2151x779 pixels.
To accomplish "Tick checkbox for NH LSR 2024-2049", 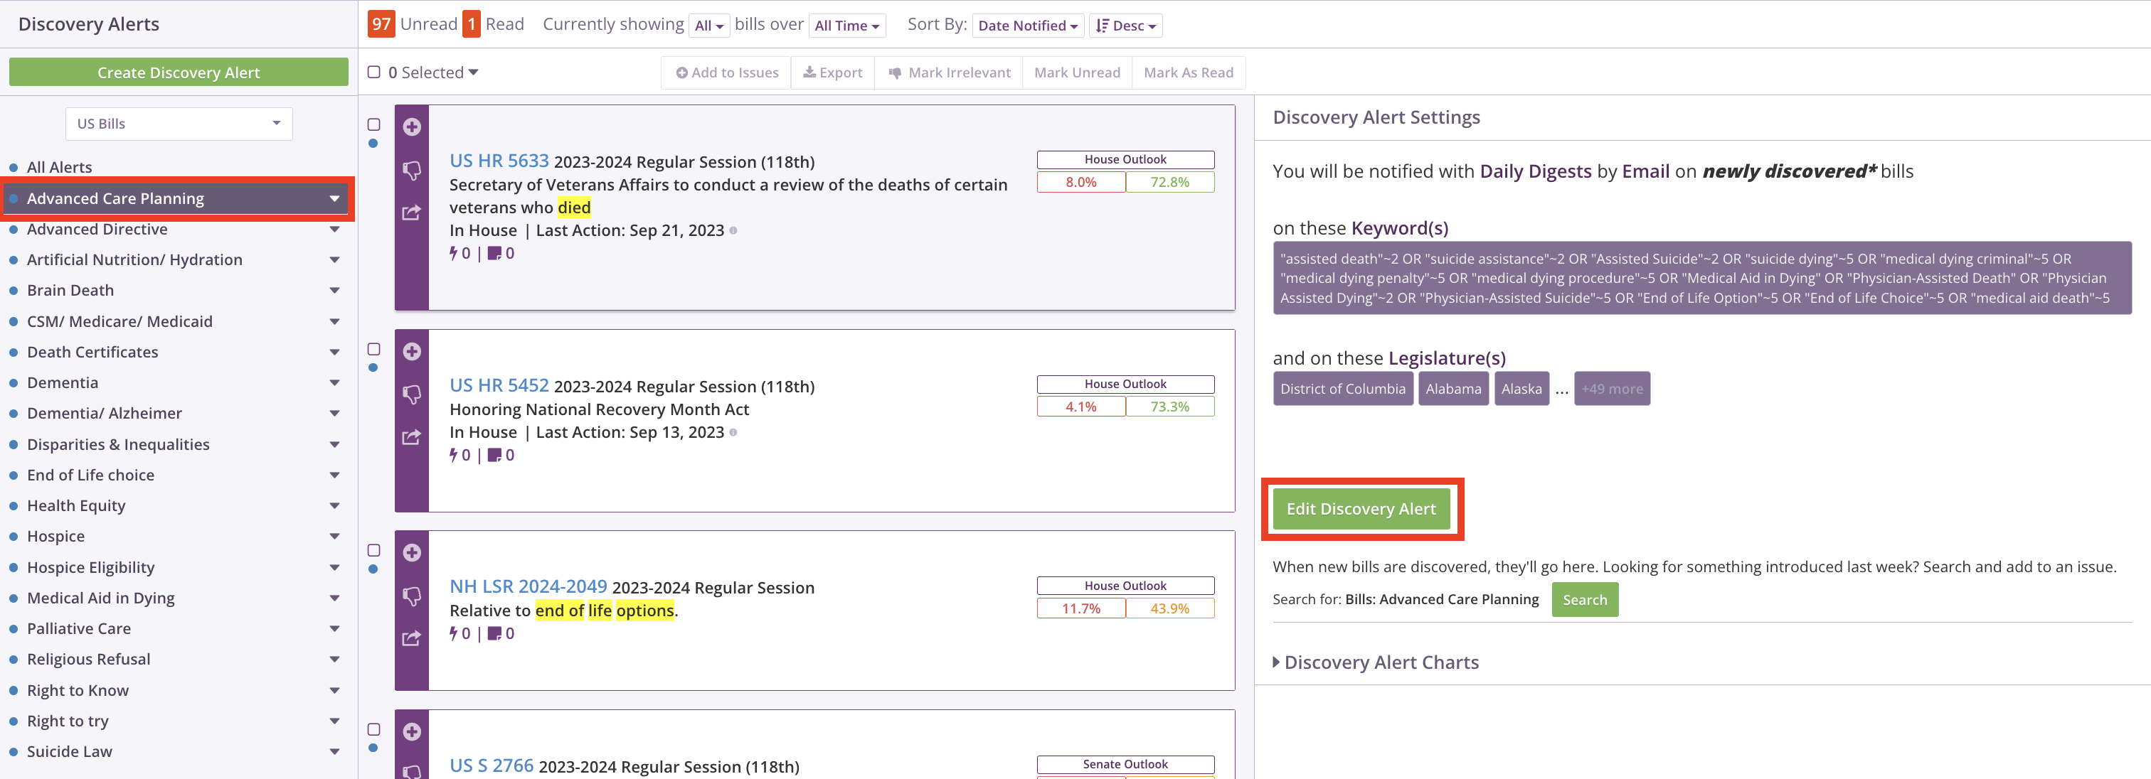I will [x=374, y=550].
